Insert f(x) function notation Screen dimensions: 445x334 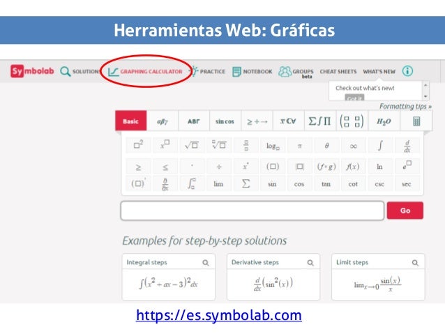[x=354, y=167]
